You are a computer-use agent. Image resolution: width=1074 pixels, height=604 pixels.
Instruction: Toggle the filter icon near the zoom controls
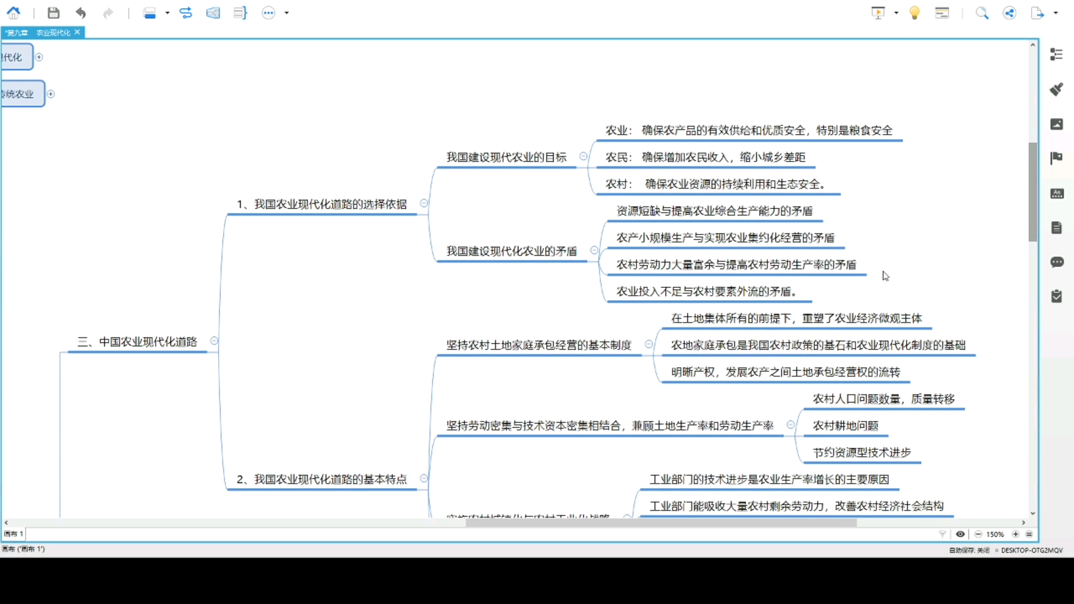coord(942,534)
